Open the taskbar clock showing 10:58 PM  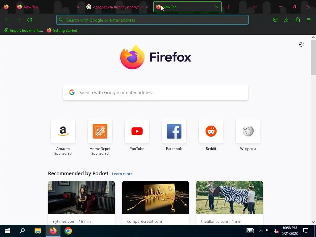pos(289,231)
